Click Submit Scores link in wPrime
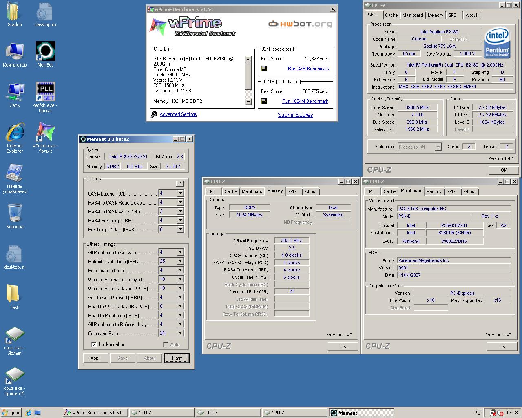The image size is (522, 418). tap(295, 115)
